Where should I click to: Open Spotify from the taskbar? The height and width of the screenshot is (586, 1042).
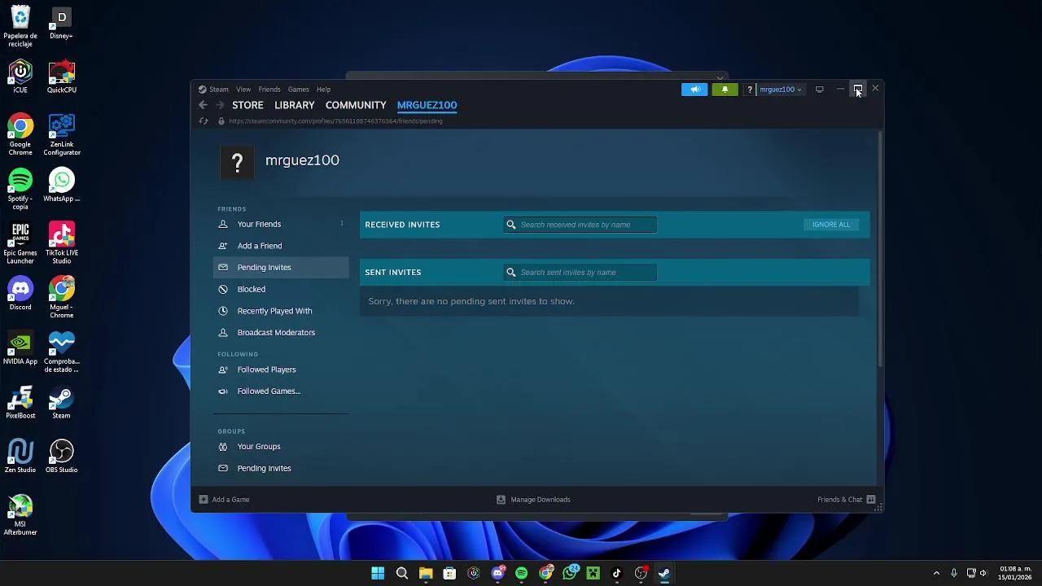point(521,573)
